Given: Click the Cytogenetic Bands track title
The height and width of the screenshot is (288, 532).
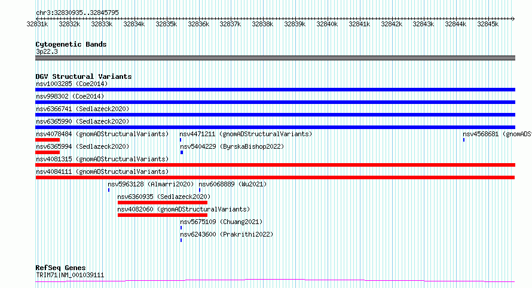Looking at the screenshot, I should coord(71,44).
